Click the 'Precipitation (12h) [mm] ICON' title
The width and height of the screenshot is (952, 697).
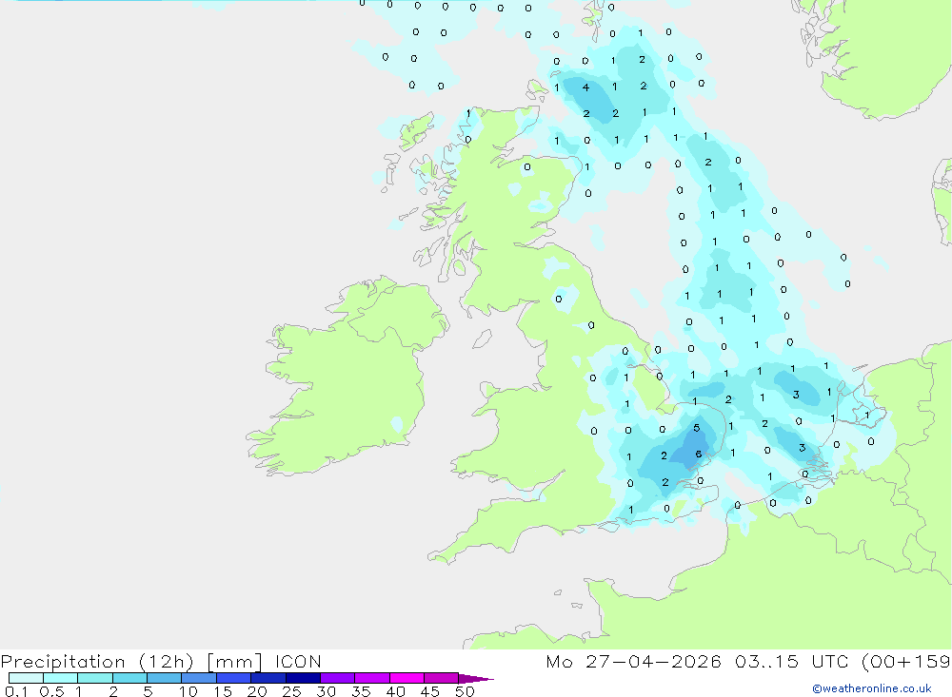161,661
